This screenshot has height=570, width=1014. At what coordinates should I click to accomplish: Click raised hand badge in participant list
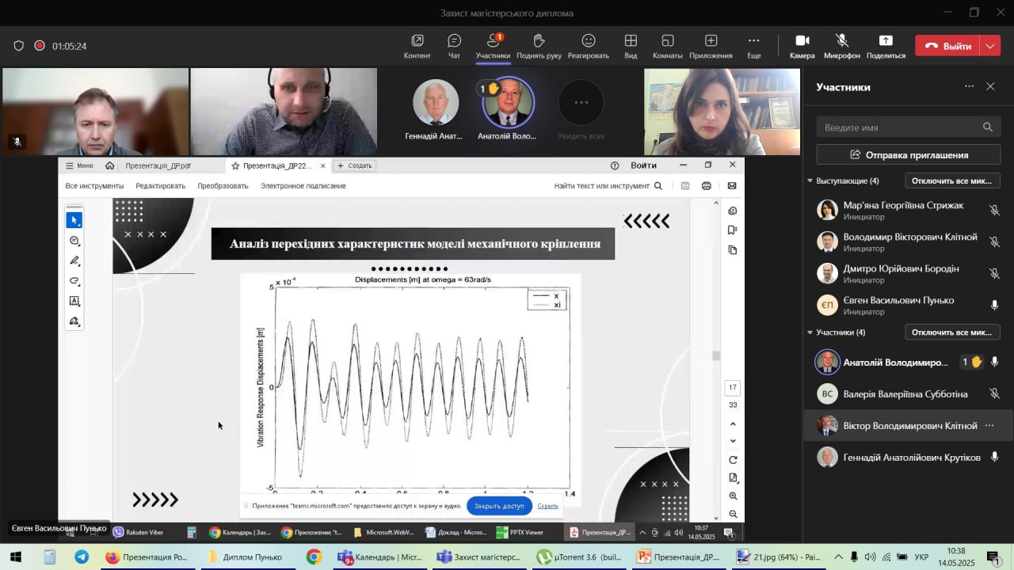972,362
